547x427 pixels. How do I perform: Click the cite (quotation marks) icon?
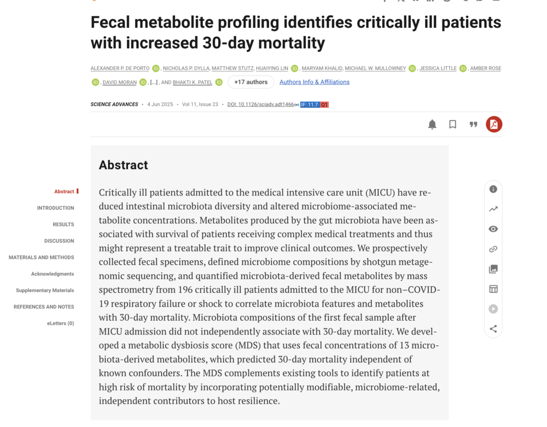[473, 124]
